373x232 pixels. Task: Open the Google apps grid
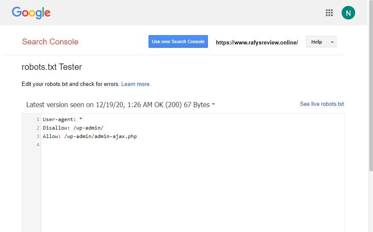tap(329, 13)
